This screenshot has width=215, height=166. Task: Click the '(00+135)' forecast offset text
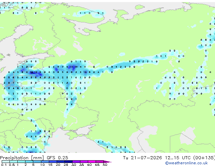[204, 158]
